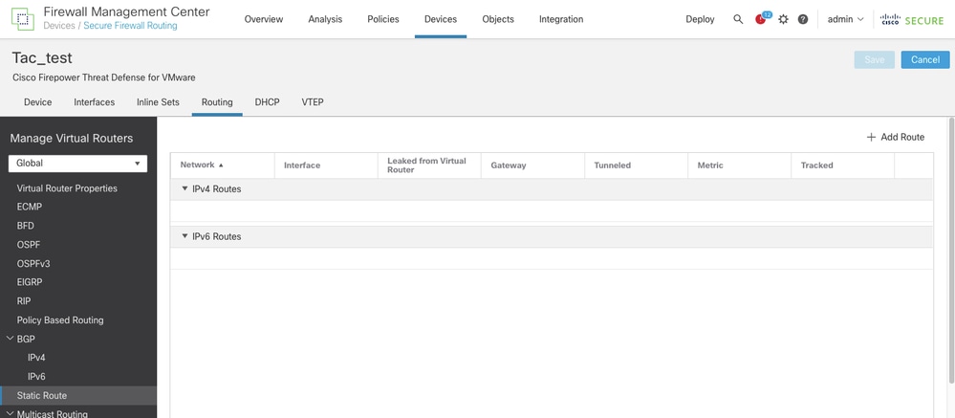Sort by Network column arrow

[x=221, y=165]
